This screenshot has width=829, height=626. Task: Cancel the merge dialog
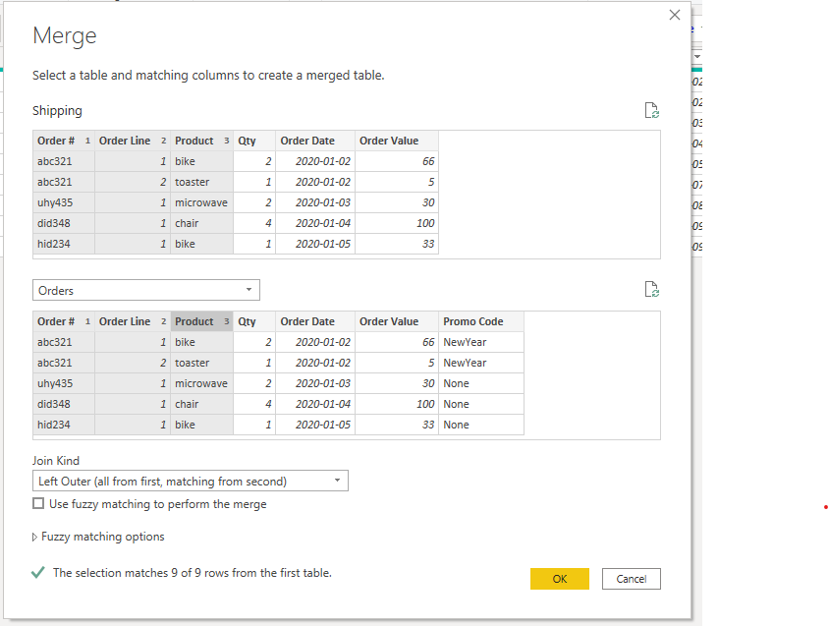pos(632,579)
